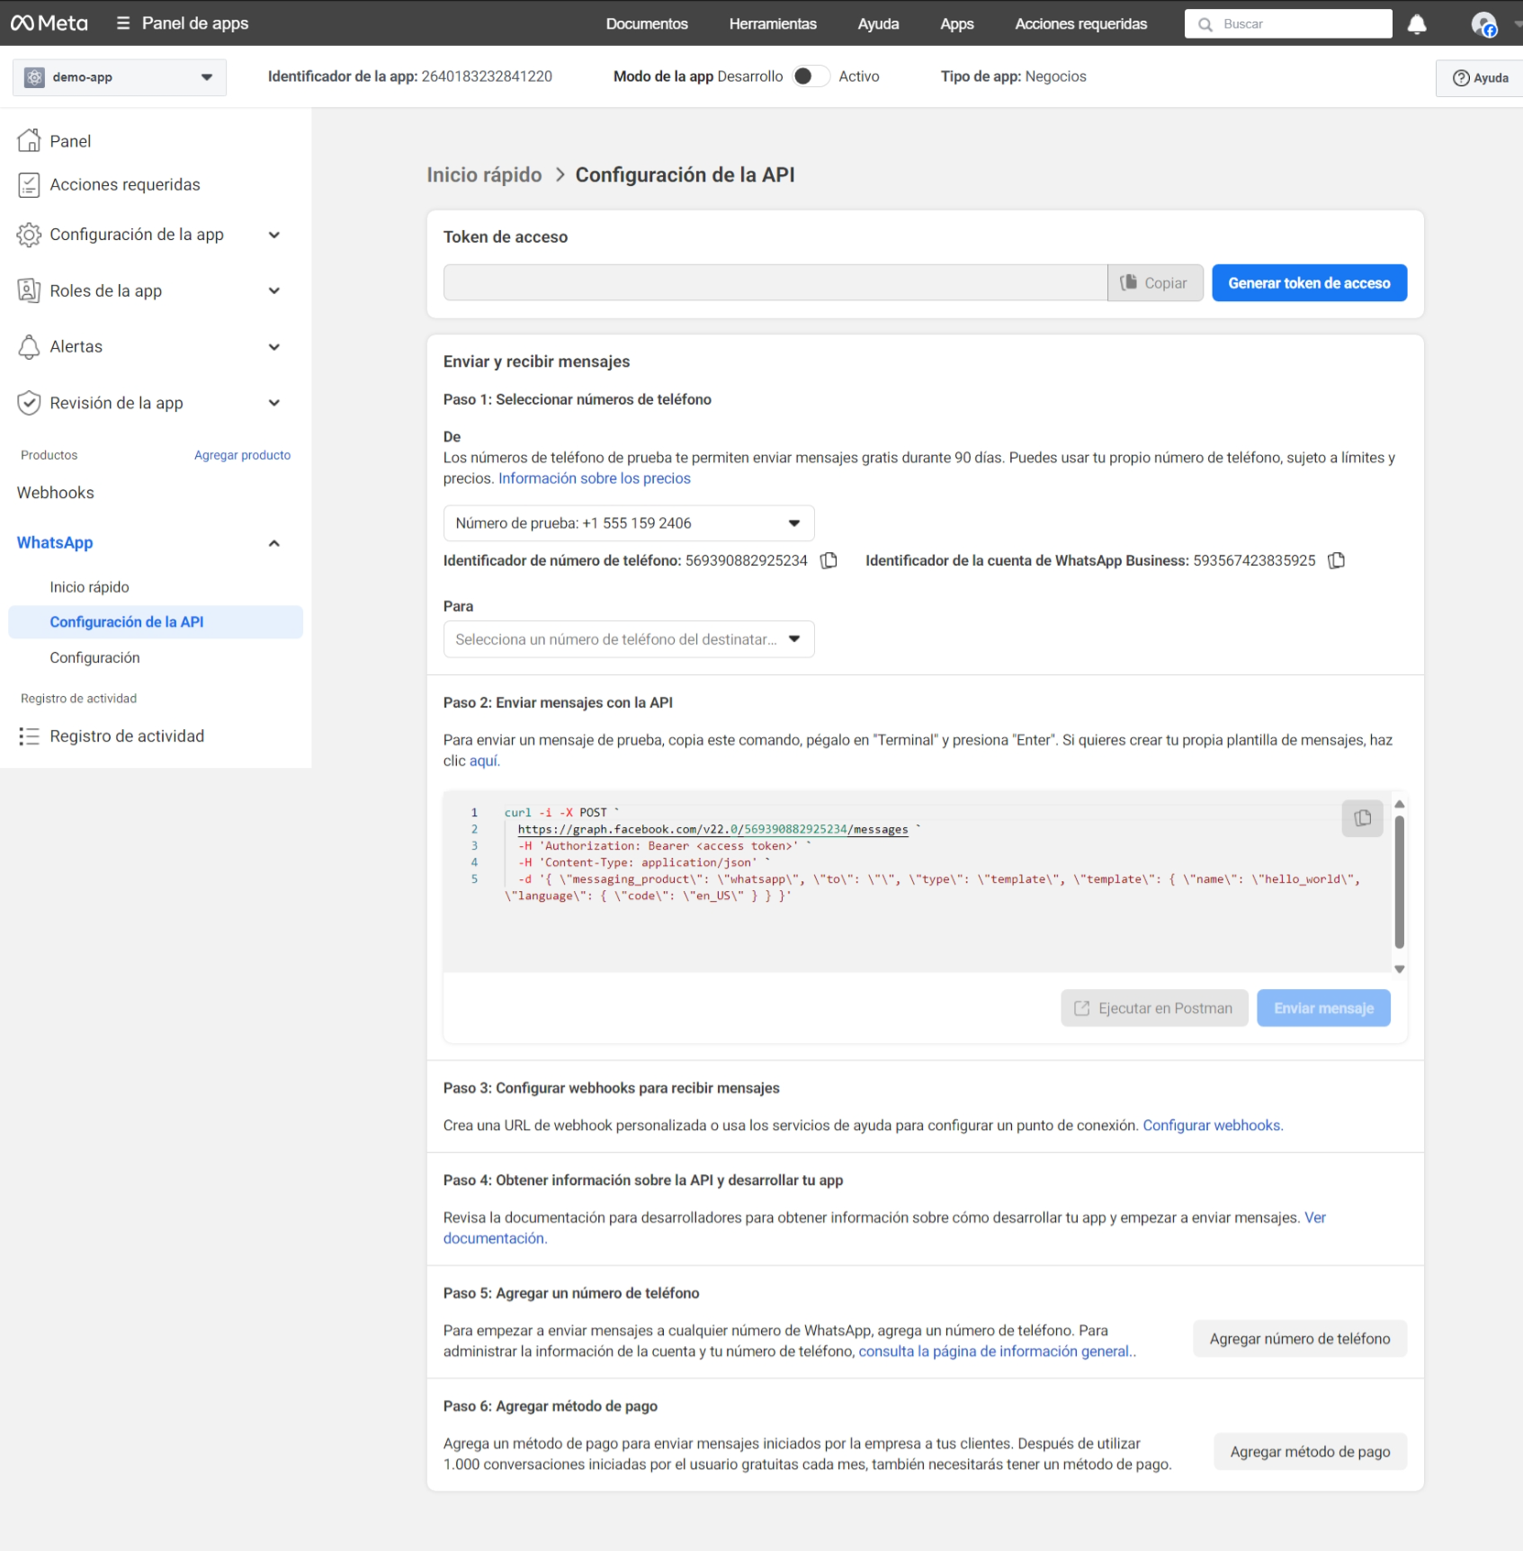Follow the Configurar webhooks link
The height and width of the screenshot is (1551, 1523).
click(1212, 1126)
